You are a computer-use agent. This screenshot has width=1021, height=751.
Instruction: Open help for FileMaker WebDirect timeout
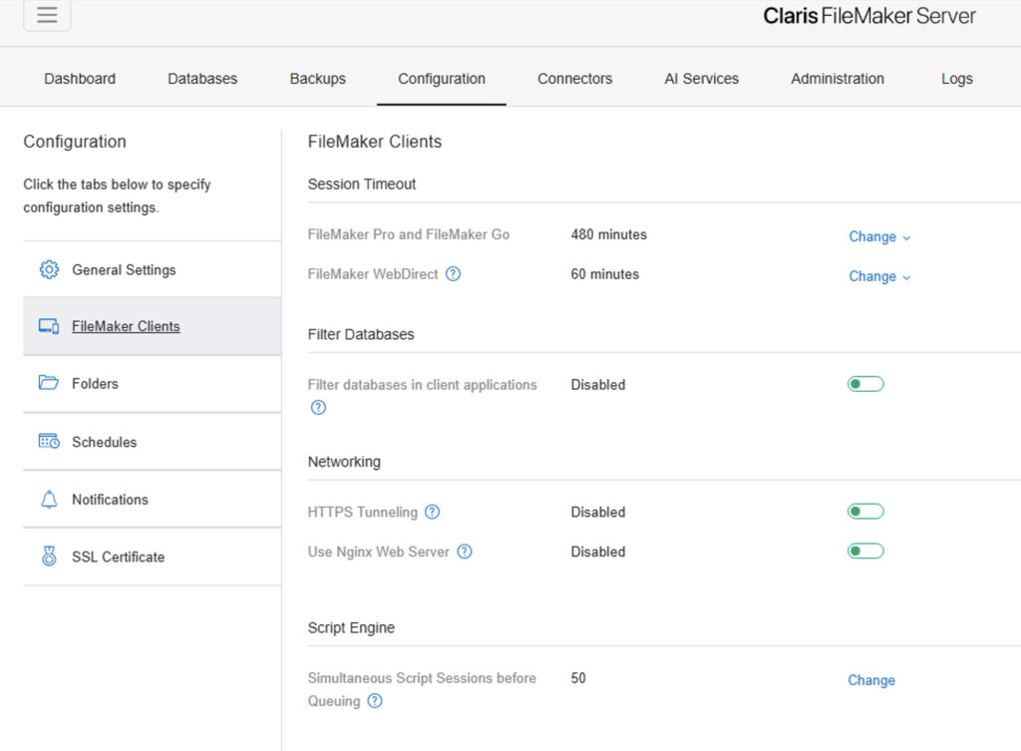click(454, 274)
